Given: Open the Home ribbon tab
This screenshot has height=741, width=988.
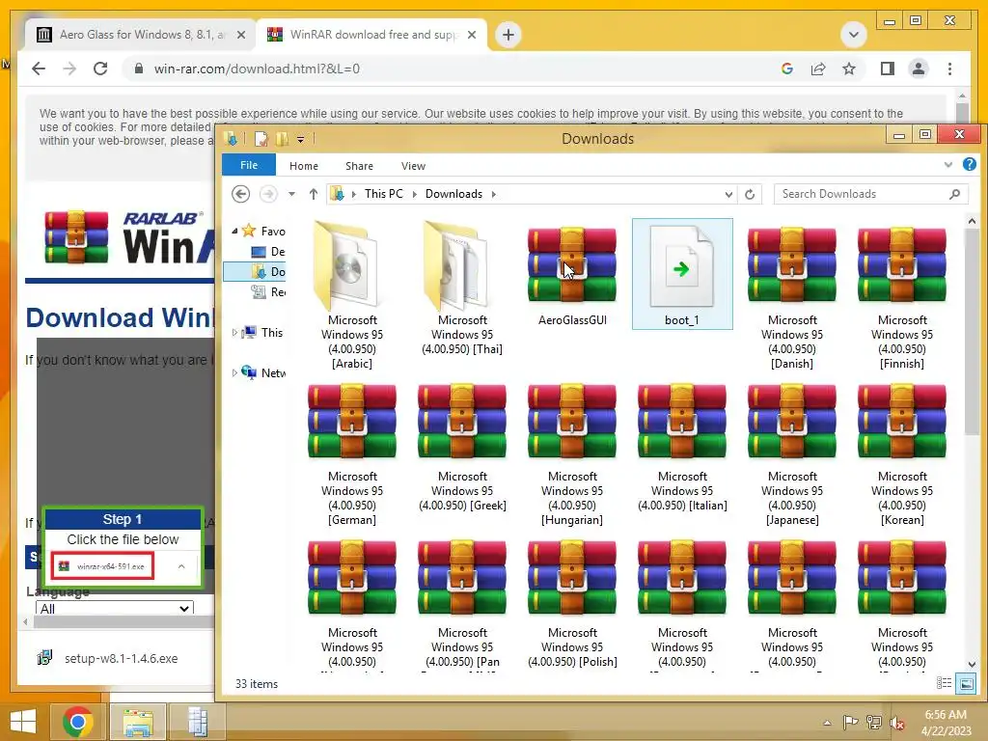Looking at the screenshot, I should click(304, 166).
